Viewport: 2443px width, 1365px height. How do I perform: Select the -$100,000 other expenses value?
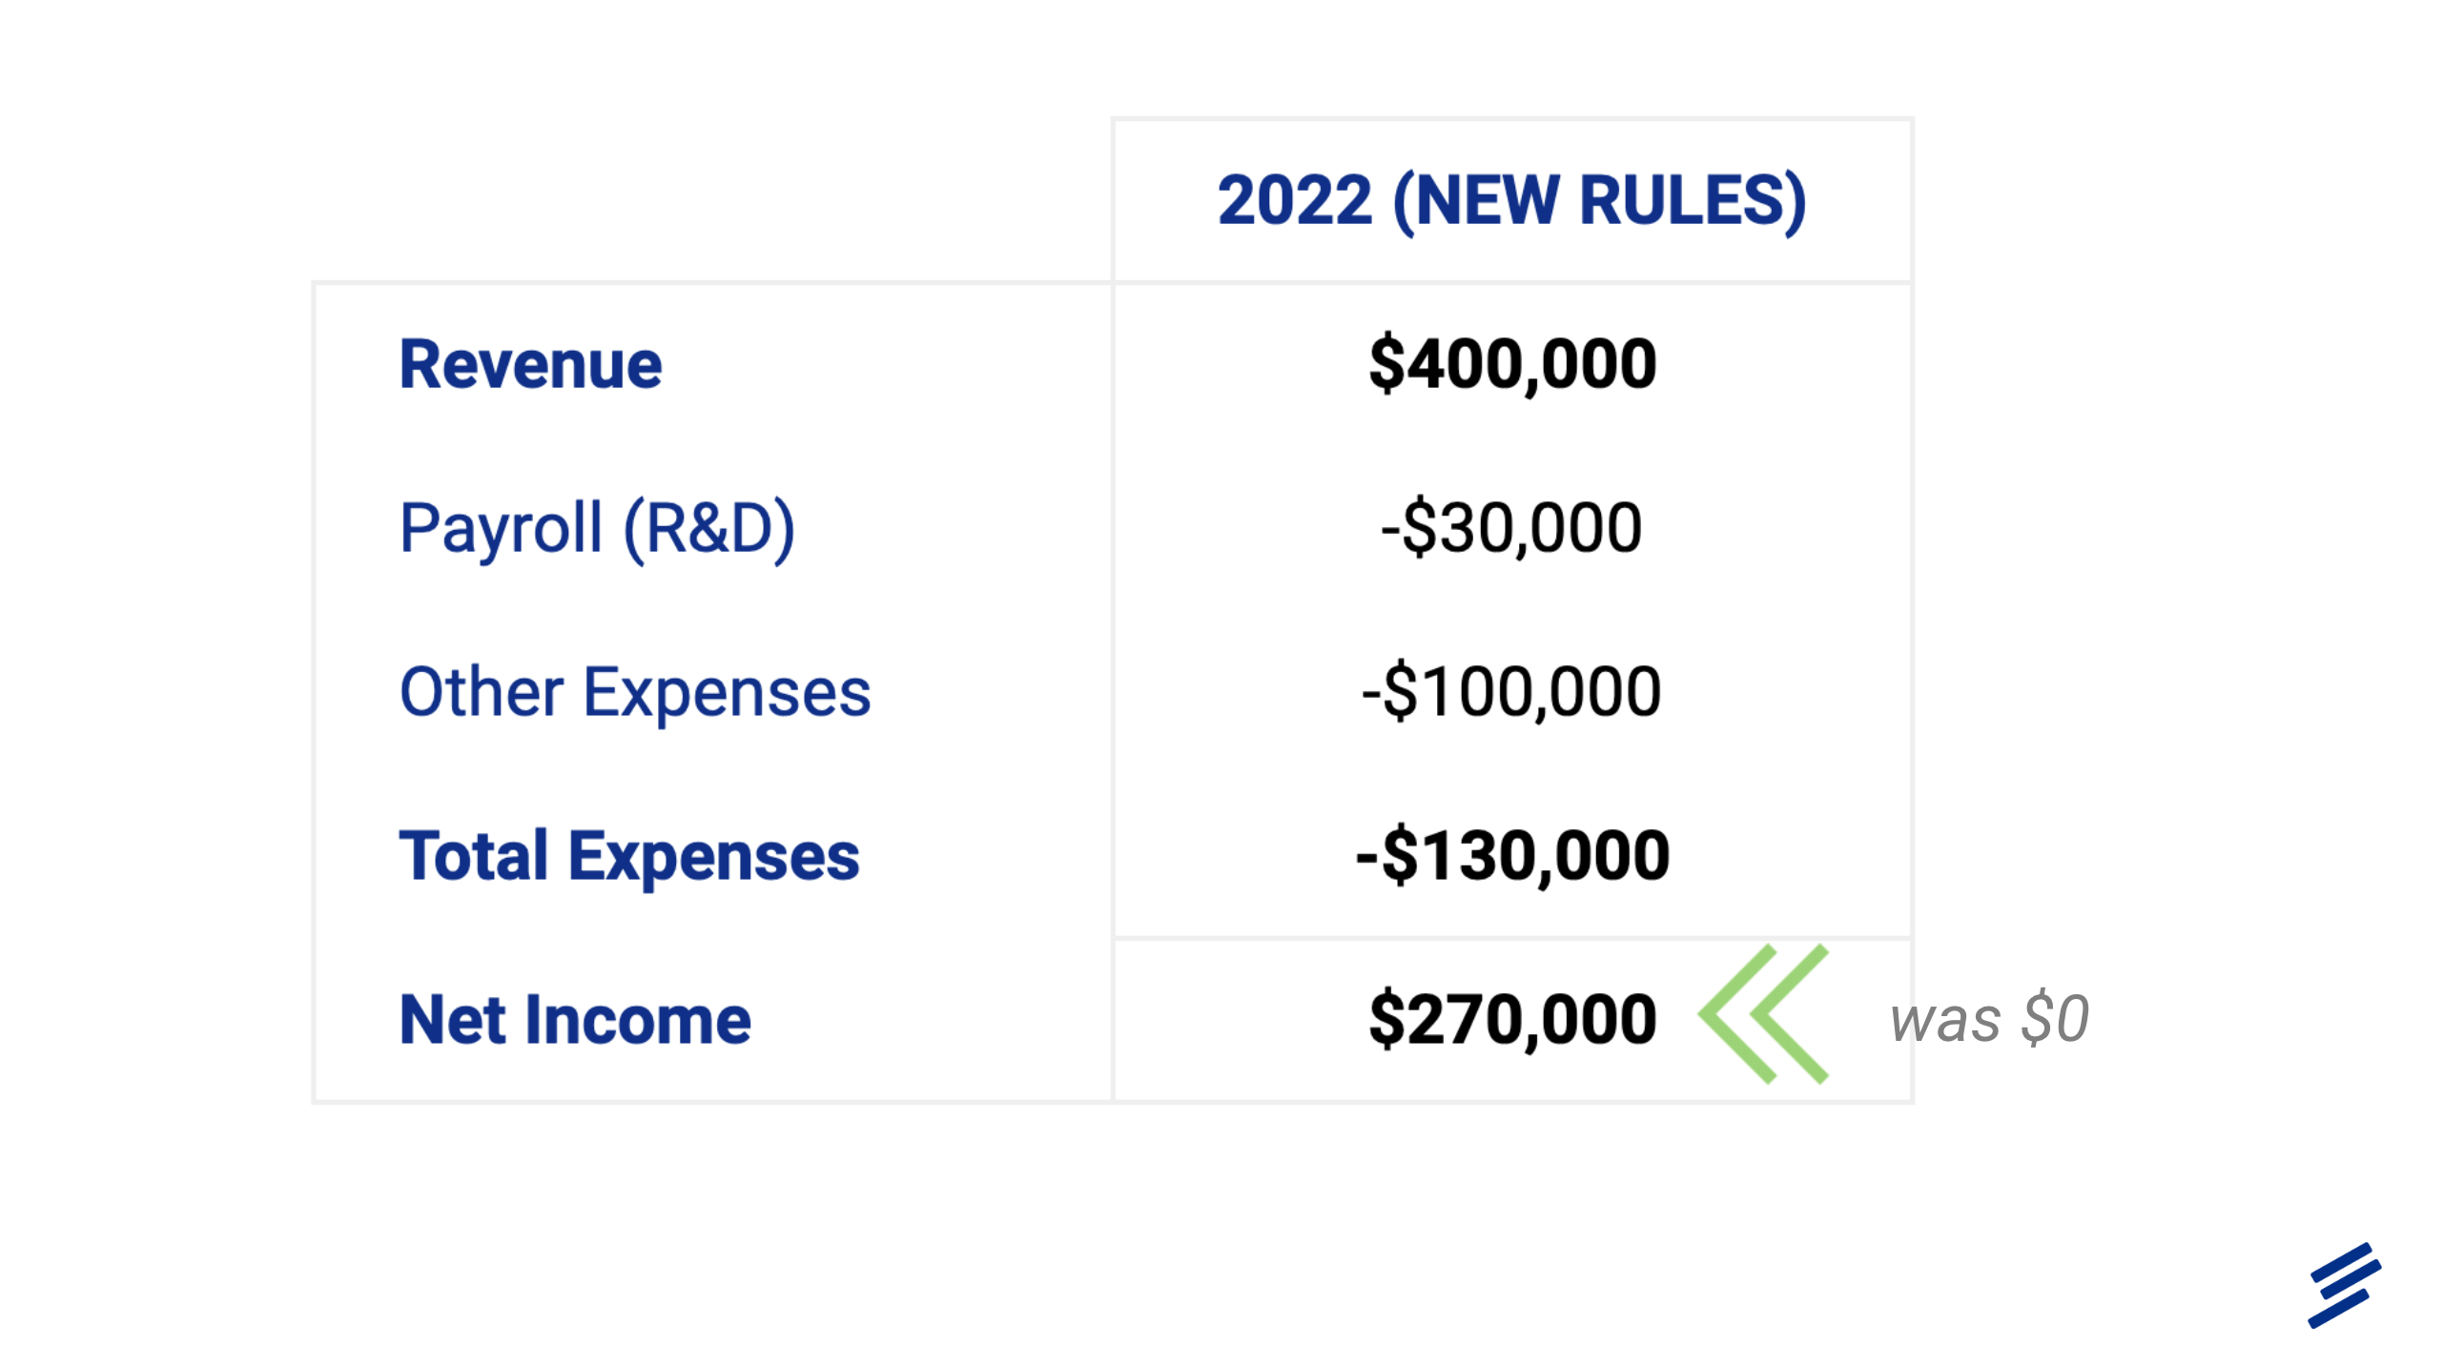tap(1511, 692)
